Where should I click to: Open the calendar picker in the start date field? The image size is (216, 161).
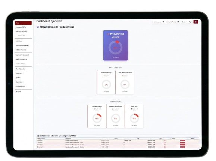163,22
